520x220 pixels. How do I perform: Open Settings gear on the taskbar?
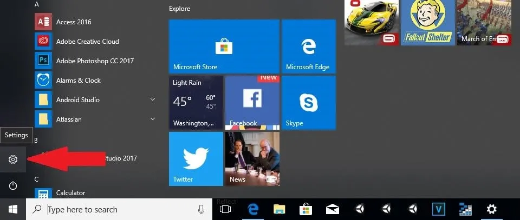[491, 209]
